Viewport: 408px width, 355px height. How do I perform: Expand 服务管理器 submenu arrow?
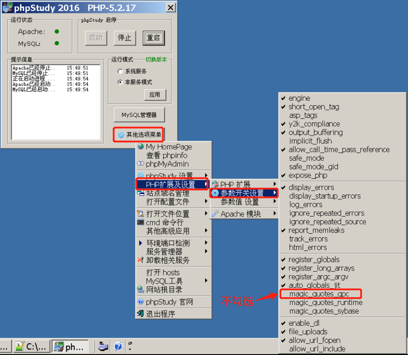coord(206,251)
